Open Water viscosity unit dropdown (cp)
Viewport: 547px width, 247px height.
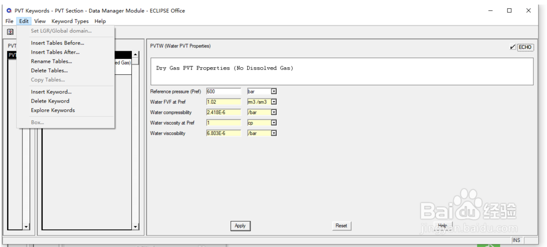coord(274,122)
